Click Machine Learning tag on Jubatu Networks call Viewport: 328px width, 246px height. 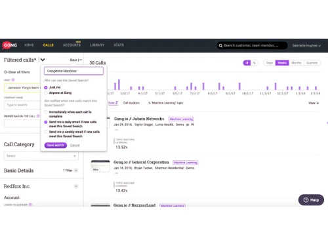[x=181, y=119]
